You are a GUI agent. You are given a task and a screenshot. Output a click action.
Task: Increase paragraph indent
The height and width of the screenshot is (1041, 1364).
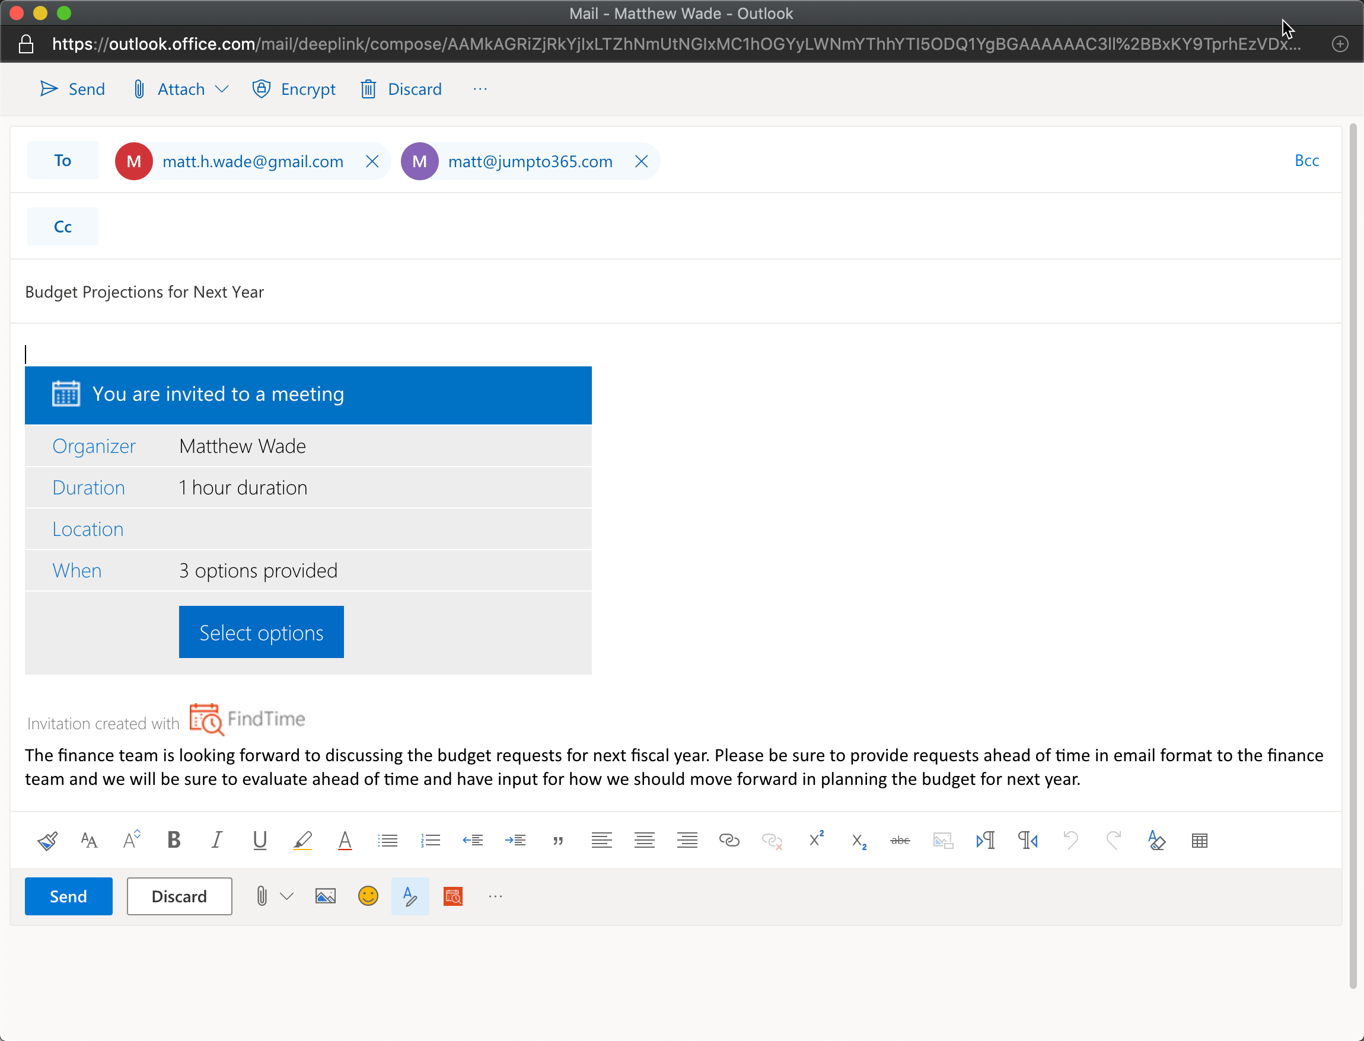tap(515, 840)
